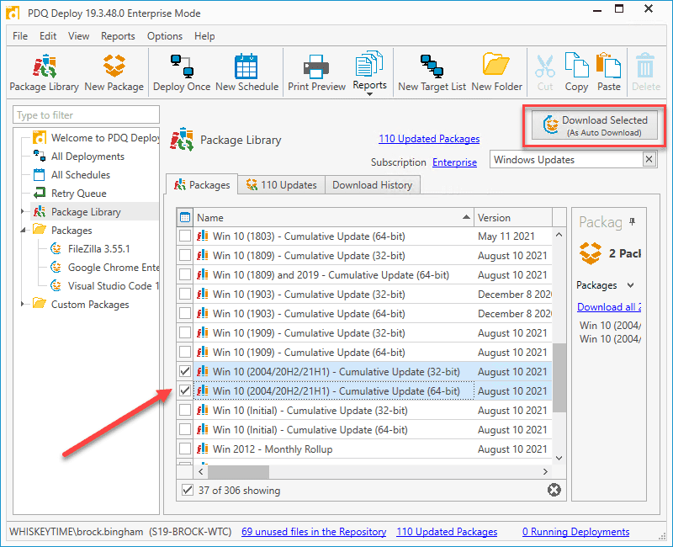Screen dimensions: 673x547
Task: Open 110 Updated Packages in status bar
Action: [x=447, y=532]
